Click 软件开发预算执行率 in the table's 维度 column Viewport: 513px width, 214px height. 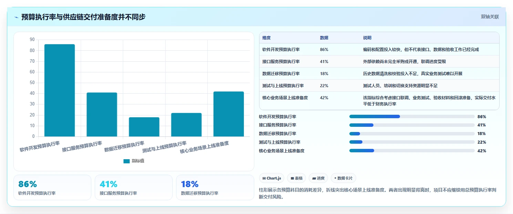[281, 50]
